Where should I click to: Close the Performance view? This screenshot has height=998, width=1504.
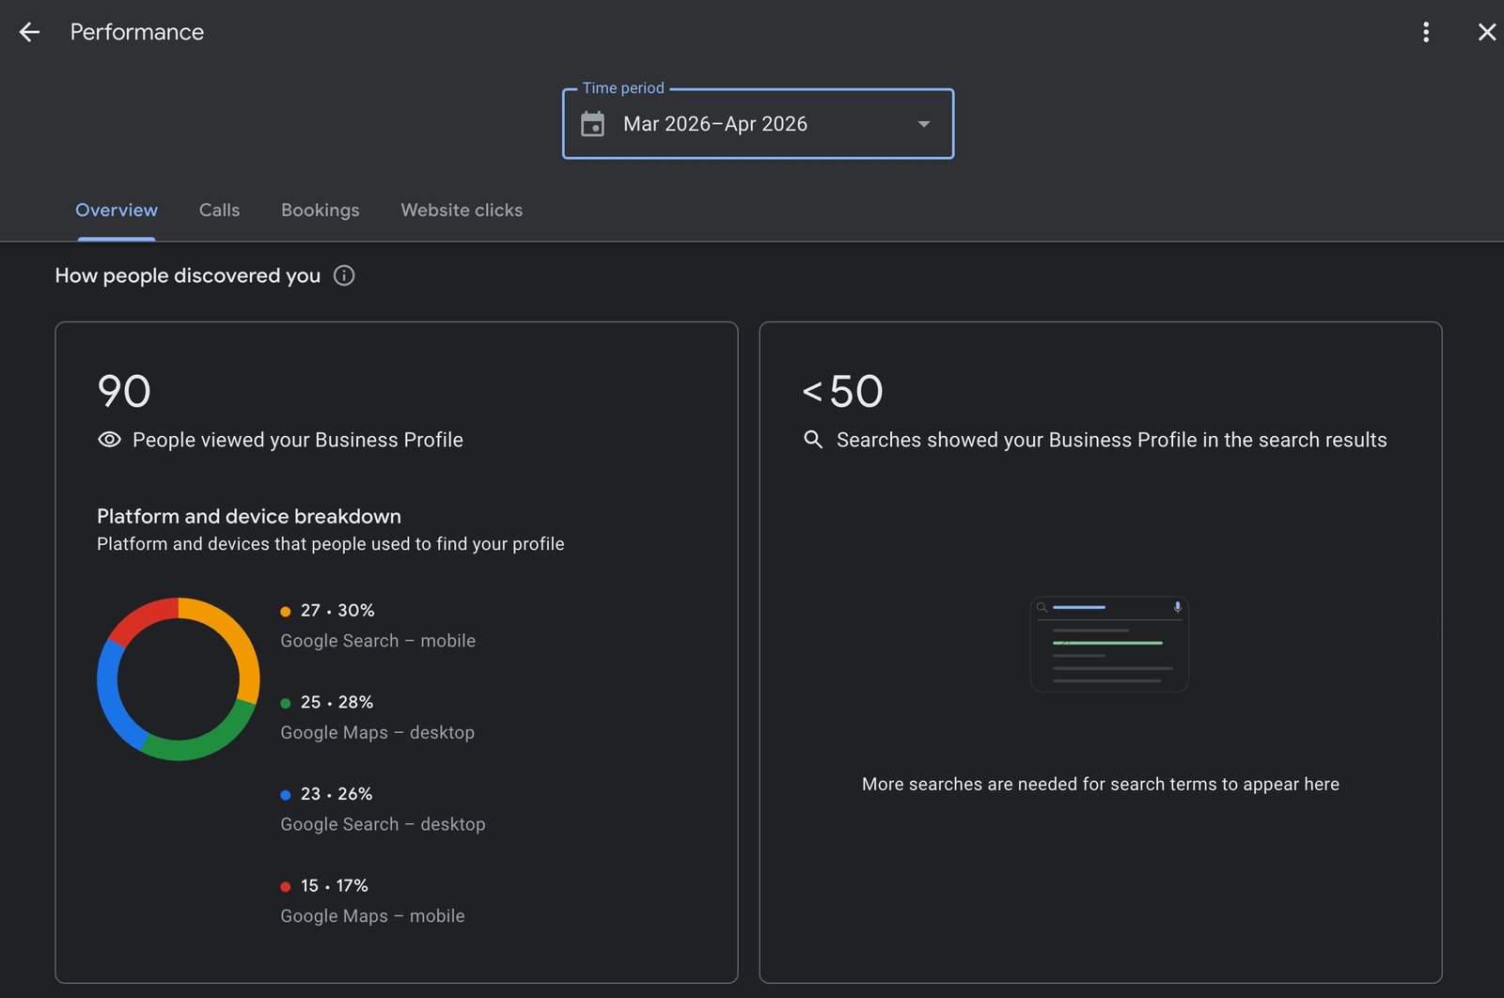1487,31
